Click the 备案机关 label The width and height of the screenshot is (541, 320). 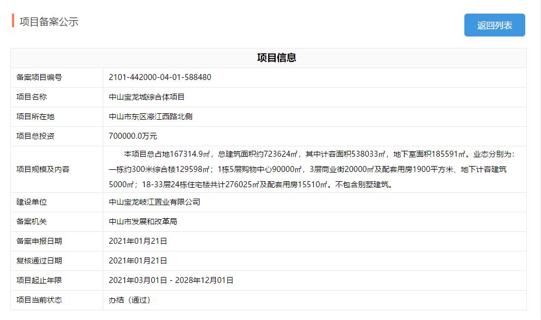click(x=32, y=221)
